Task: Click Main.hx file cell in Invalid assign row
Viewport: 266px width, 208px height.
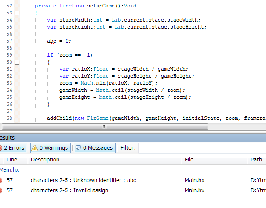Action: (195, 190)
